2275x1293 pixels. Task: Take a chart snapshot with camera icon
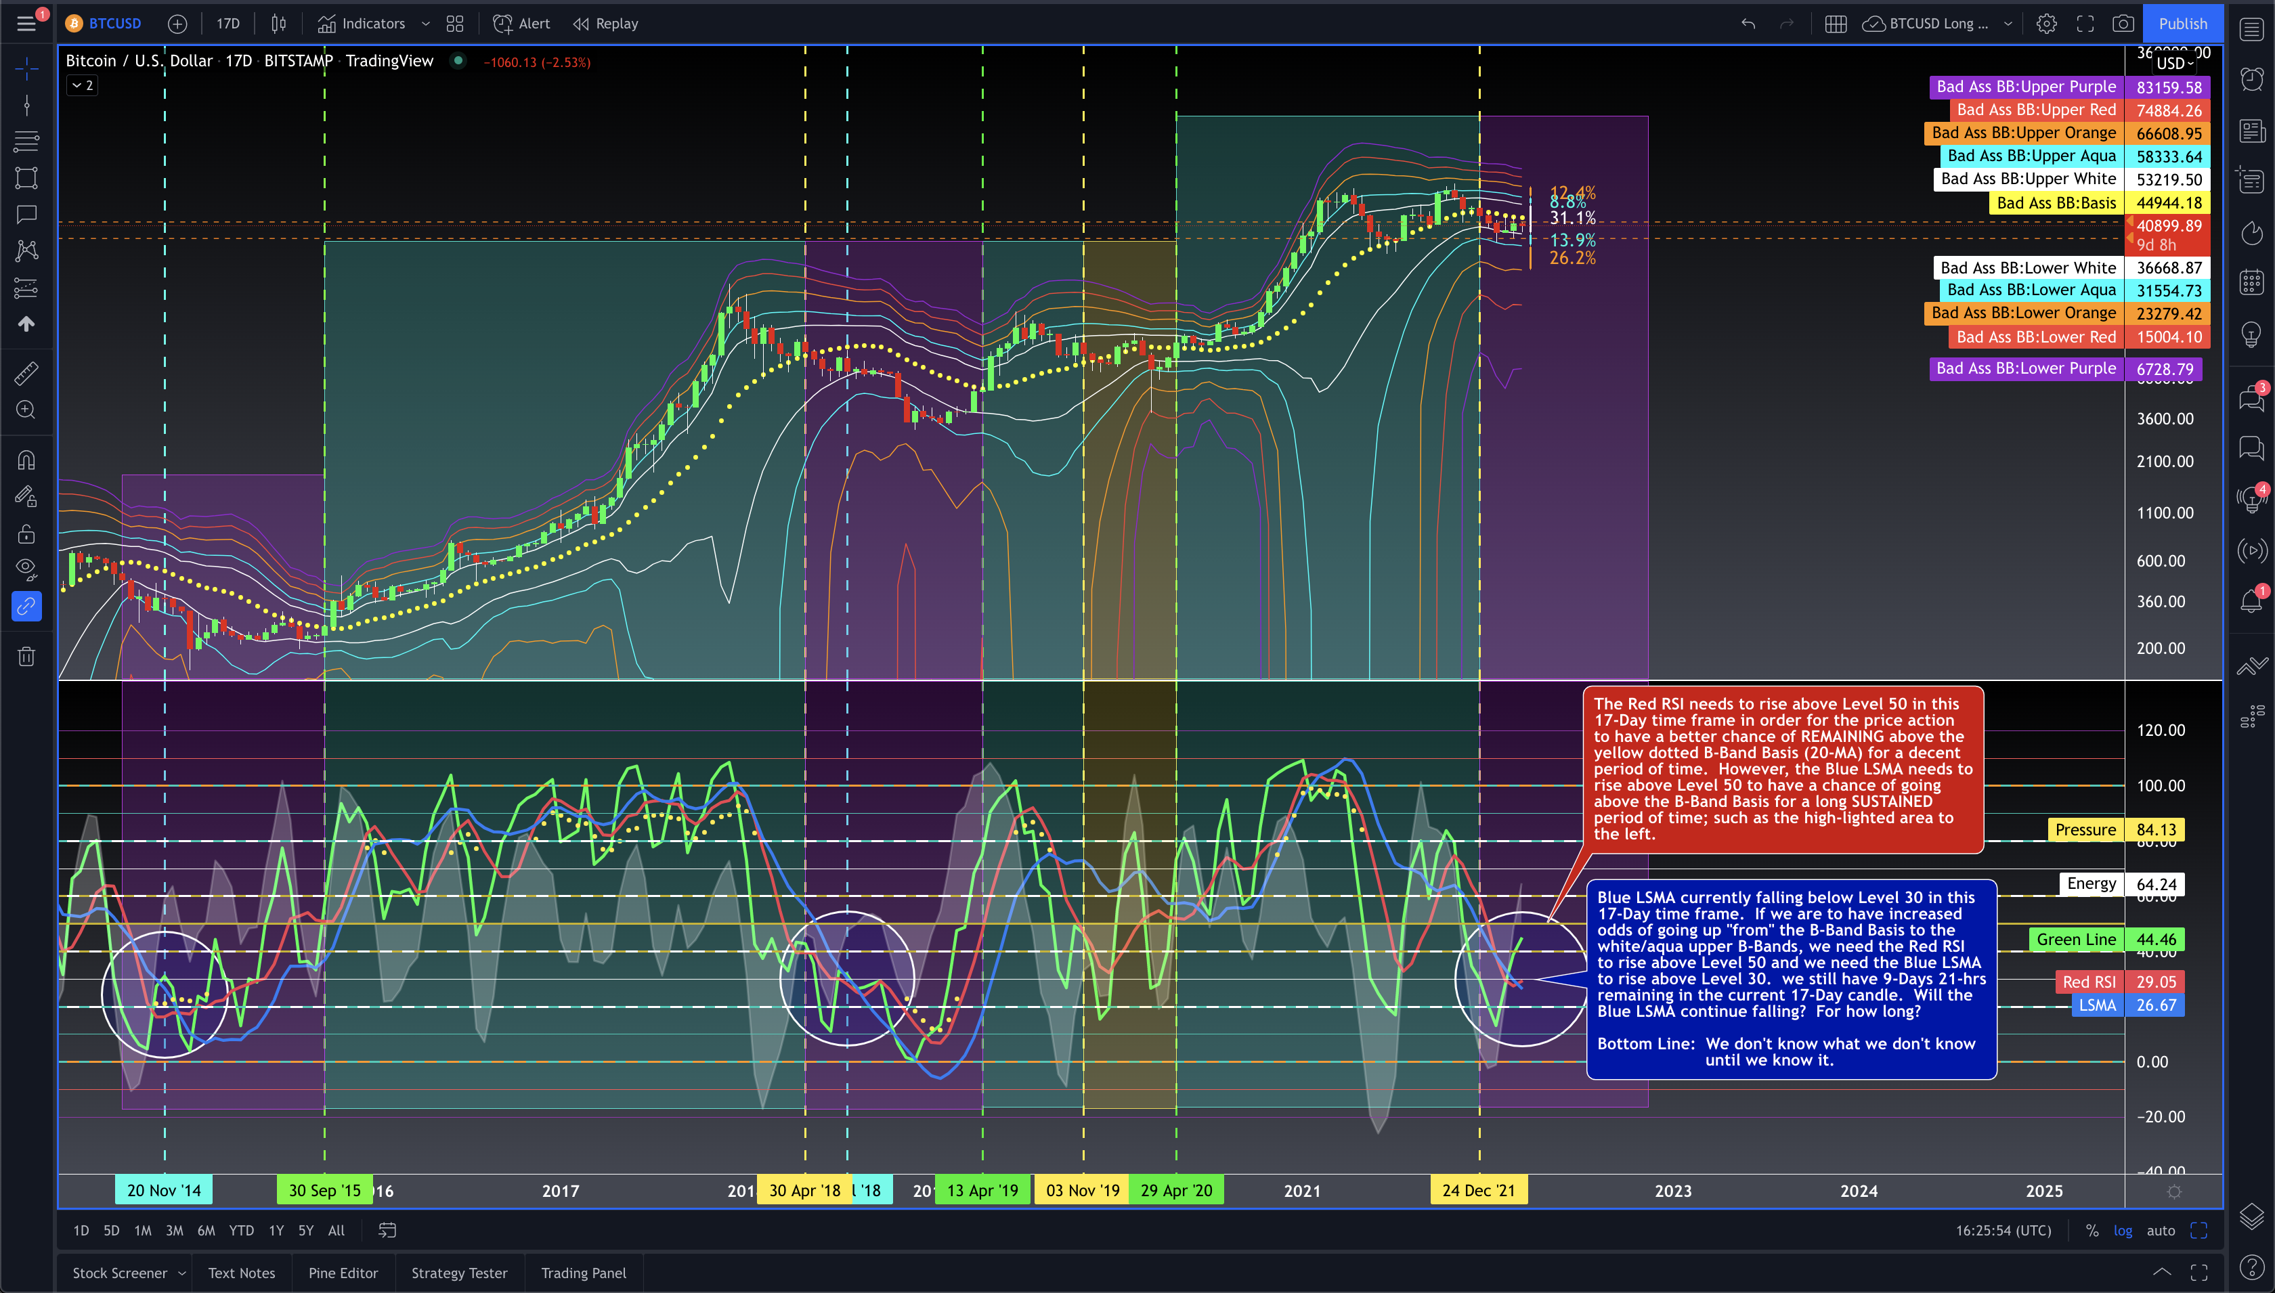2123,24
